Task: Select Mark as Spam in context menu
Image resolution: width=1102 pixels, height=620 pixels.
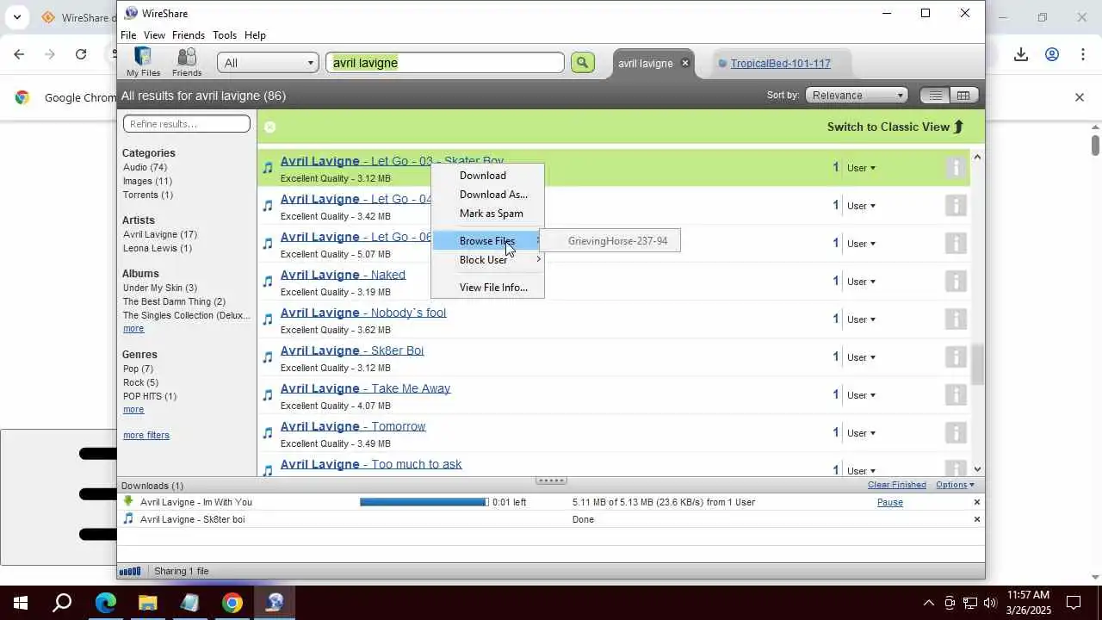Action: (487, 214)
